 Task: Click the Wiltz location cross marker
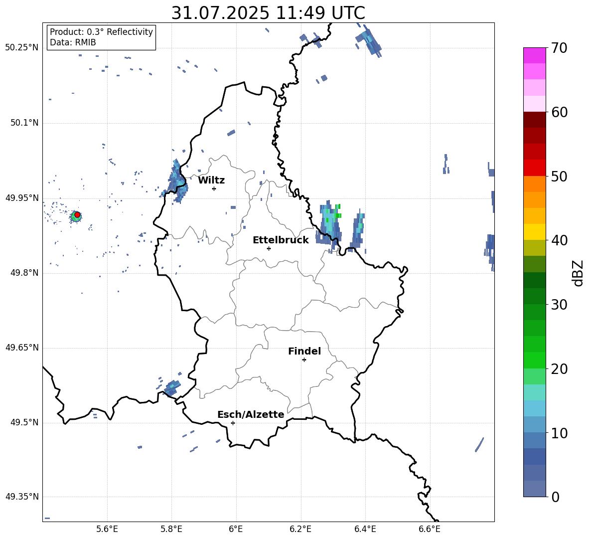pyautogui.click(x=214, y=188)
